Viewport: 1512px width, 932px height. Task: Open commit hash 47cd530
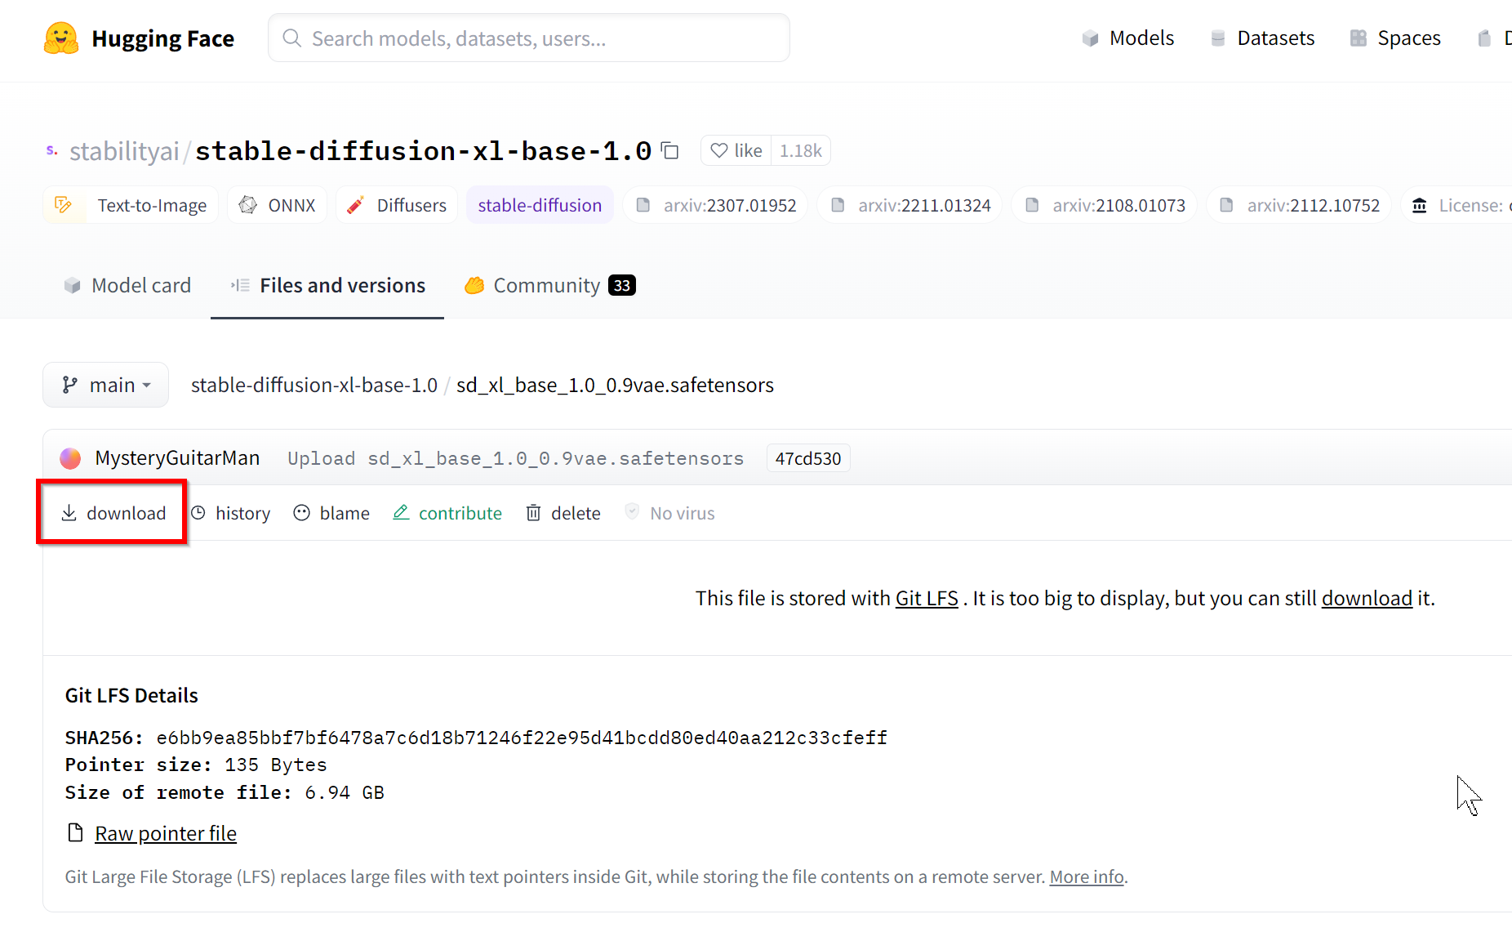pyautogui.click(x=808, y=458)
